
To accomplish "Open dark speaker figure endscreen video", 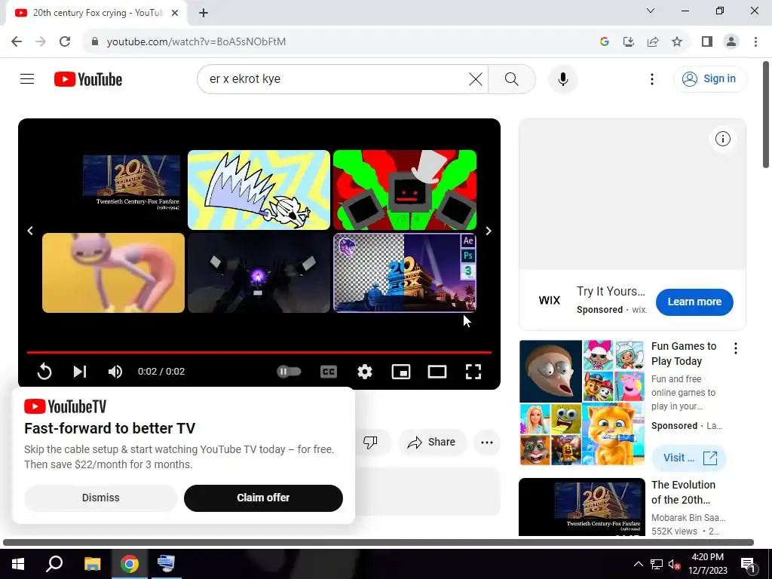I will click(259, 272).
